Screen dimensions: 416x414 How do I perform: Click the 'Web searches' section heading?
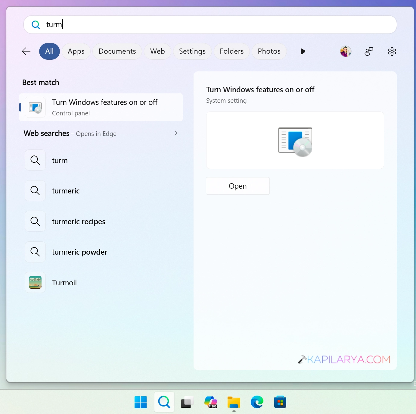click(x=47, y=133)
